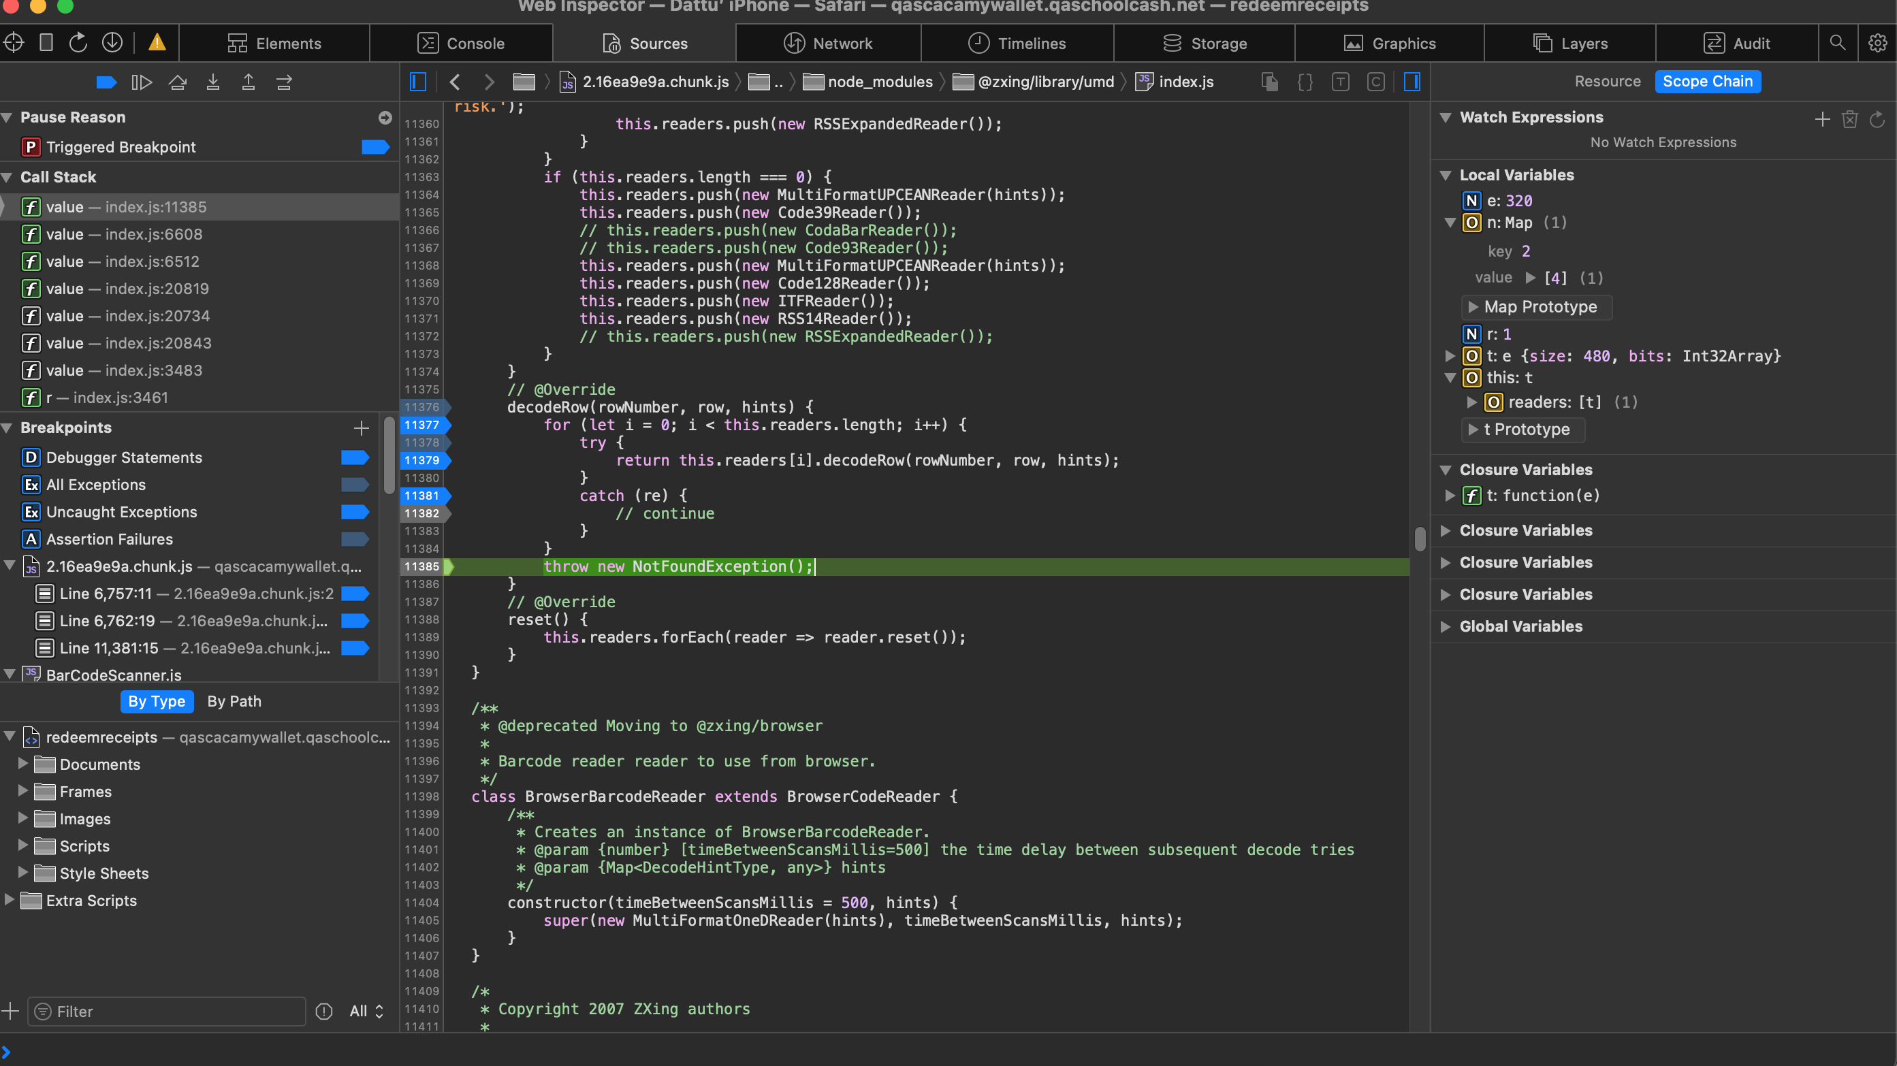Select the By Type view button
This screenshot has width=1897, height=1066.
pos(157,702)
